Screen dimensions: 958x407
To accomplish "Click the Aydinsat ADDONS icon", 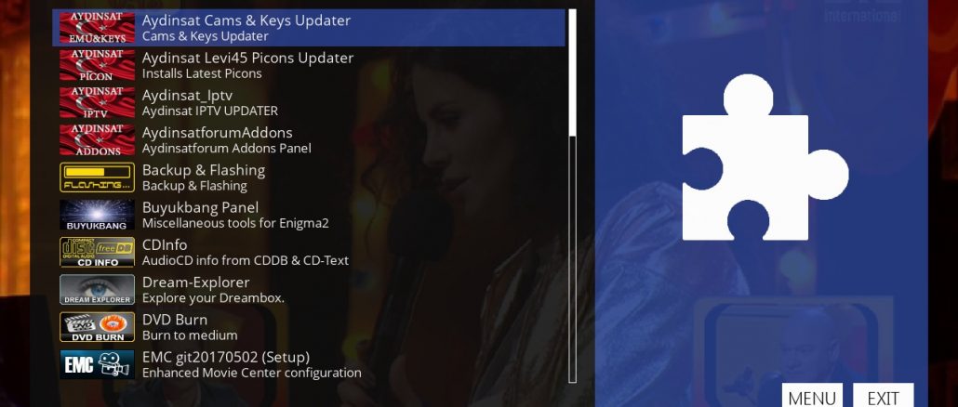I will point(97,139).
